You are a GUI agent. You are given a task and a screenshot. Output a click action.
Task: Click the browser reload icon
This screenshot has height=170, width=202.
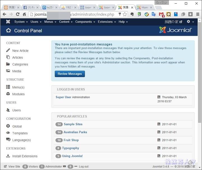coord(18,14)
